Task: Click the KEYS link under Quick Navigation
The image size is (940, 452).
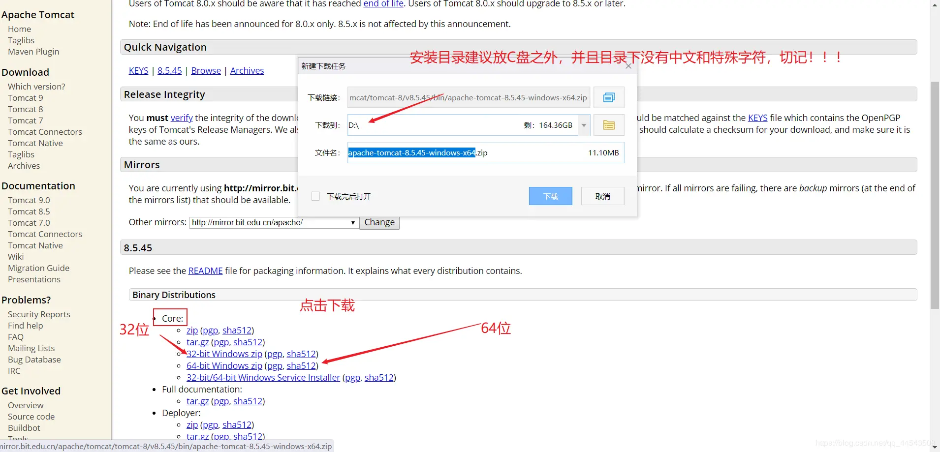Action: coord(138,70)
